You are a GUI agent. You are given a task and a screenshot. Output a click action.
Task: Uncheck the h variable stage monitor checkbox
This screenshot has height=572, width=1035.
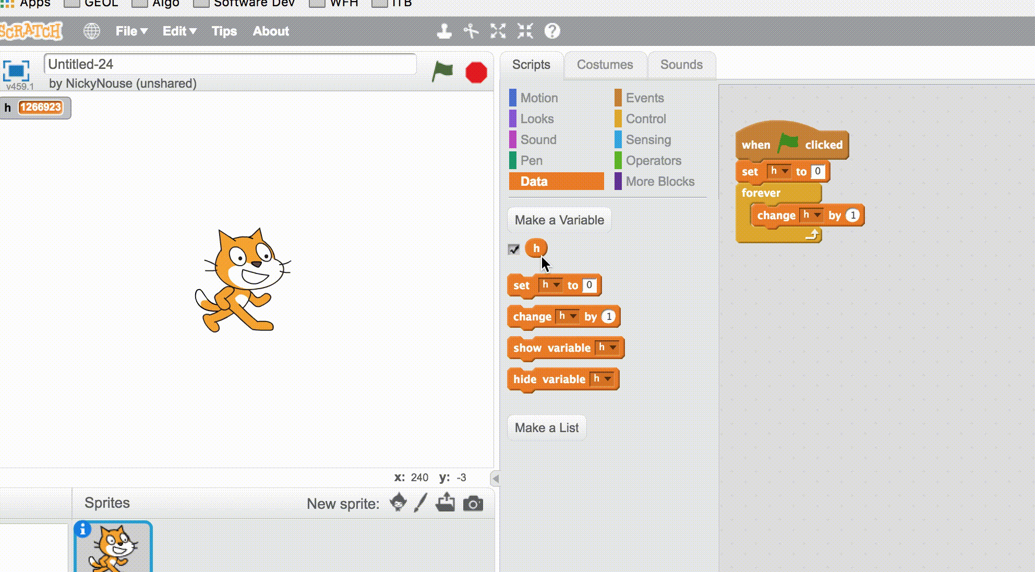(x=514, y=249)
